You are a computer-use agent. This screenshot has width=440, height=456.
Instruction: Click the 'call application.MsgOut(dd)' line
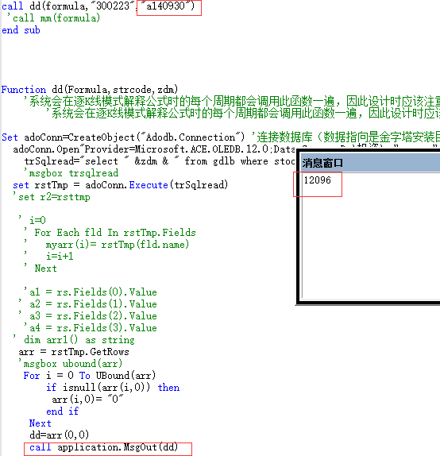tap(103, 447)
